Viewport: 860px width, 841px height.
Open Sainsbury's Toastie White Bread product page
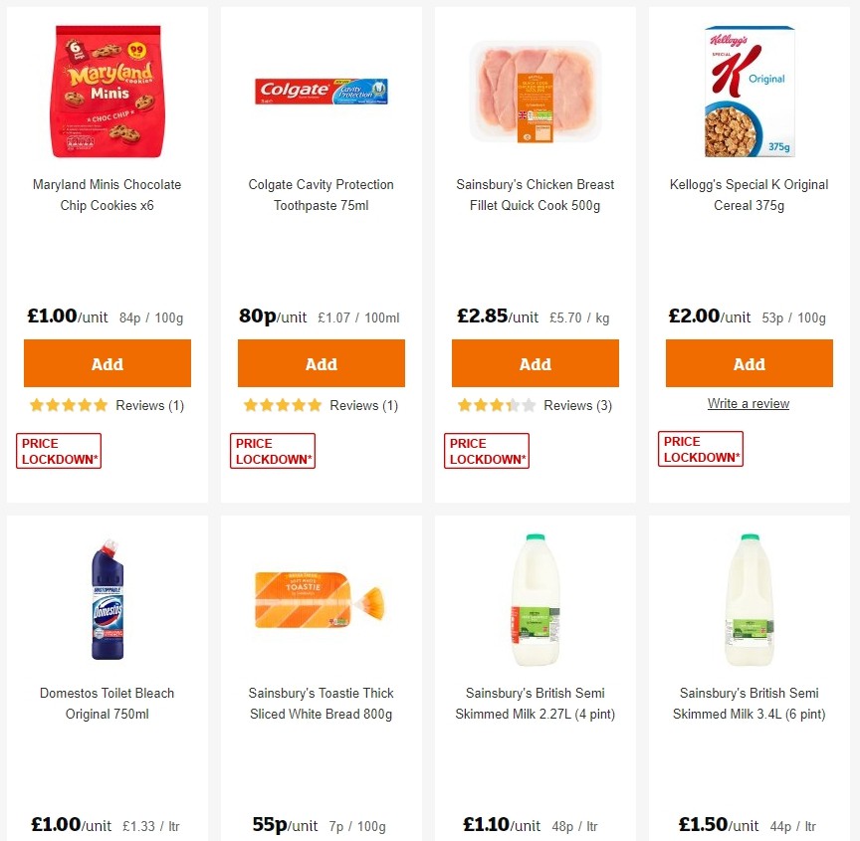321,704
